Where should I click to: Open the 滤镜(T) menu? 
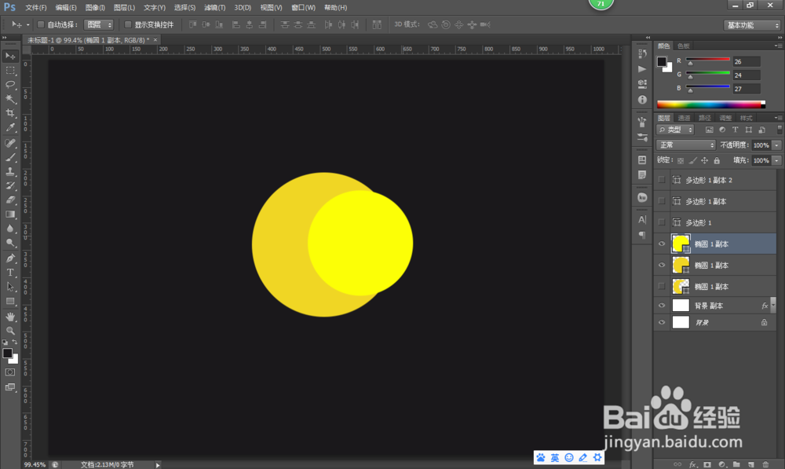tap(214, 8)
